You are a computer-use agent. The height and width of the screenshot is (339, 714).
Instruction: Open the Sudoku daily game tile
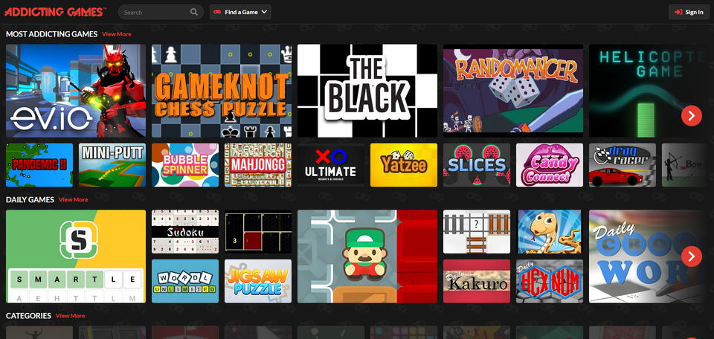185,232
